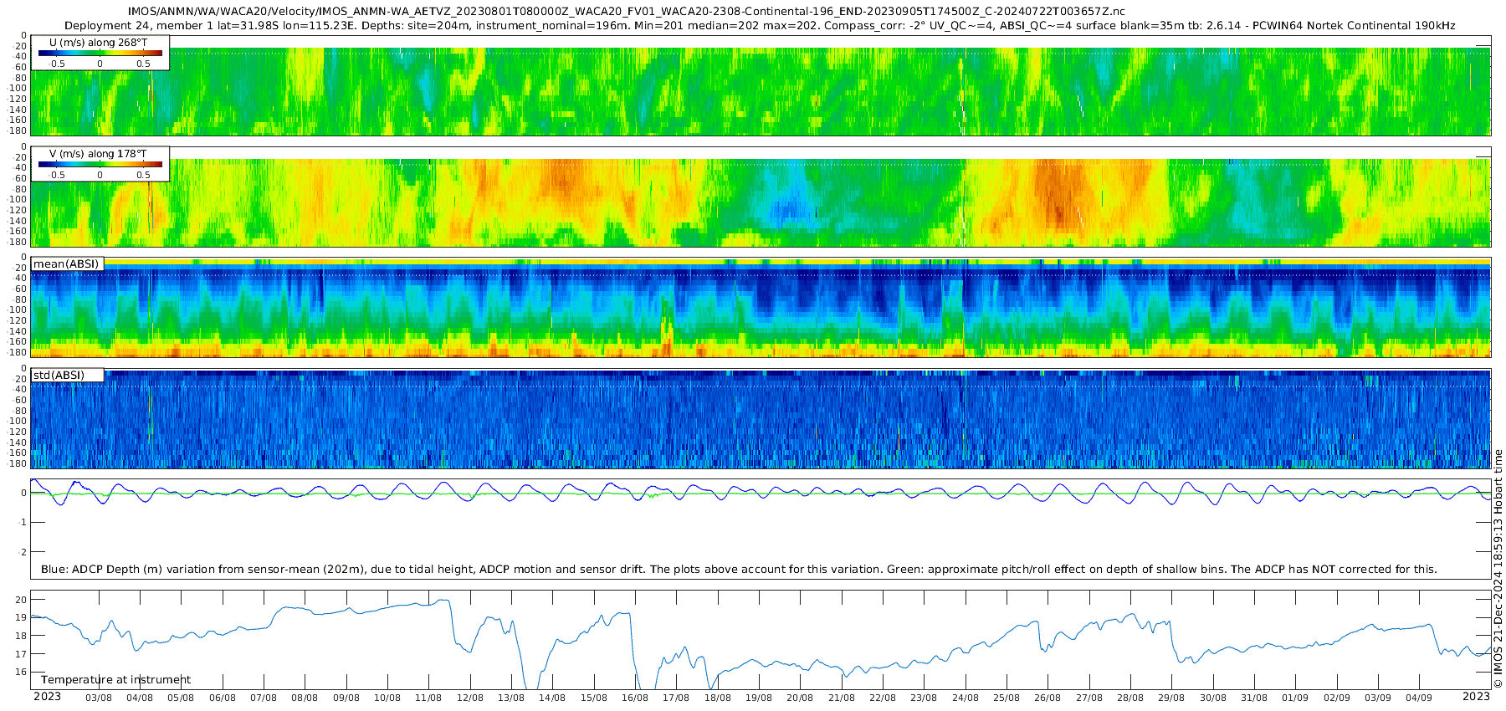This screenshot has width=1506, height=711.
Task: Click the 16/08 date tick label
Action: [635, 698]
